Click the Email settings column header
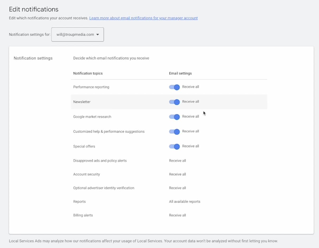The image size is (319, 248). (x=180, y=73)
